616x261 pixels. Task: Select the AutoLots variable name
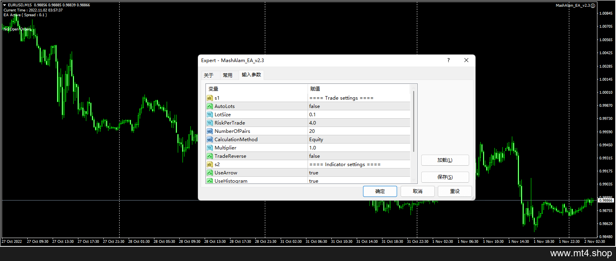pyautogui.click(x=224, y=106)
